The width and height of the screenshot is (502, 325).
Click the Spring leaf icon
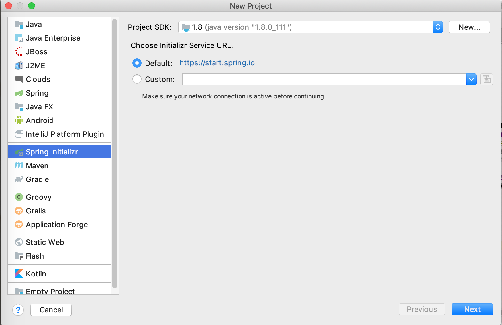(19, 93)
